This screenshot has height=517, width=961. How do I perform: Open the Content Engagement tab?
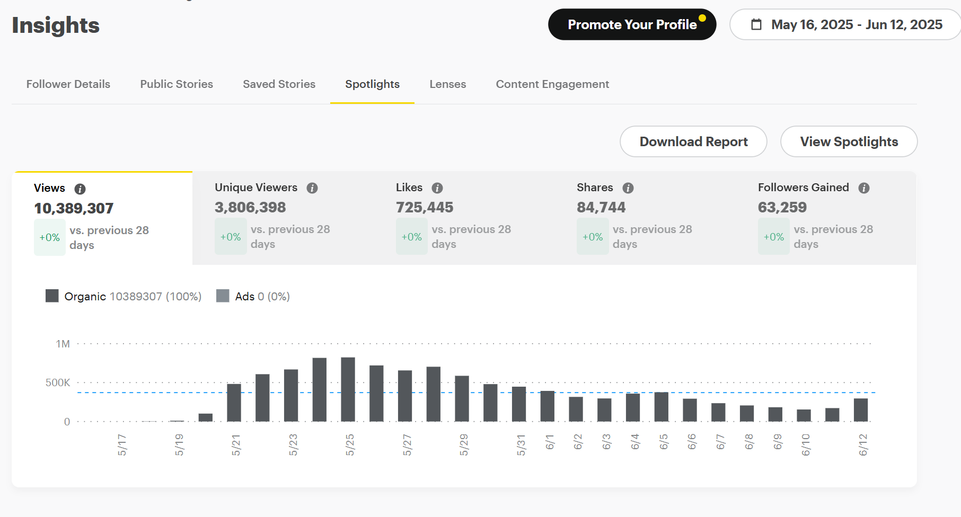pos(552,84)
